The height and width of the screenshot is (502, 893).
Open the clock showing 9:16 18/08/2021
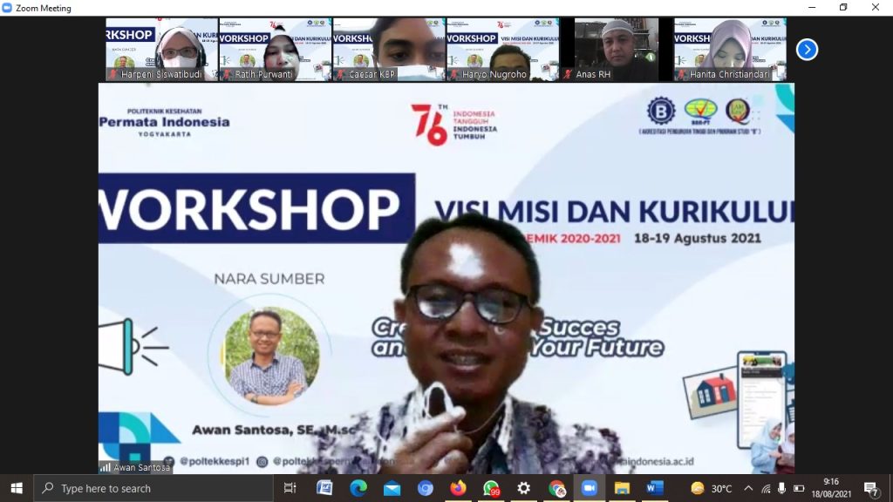(831, 488)
